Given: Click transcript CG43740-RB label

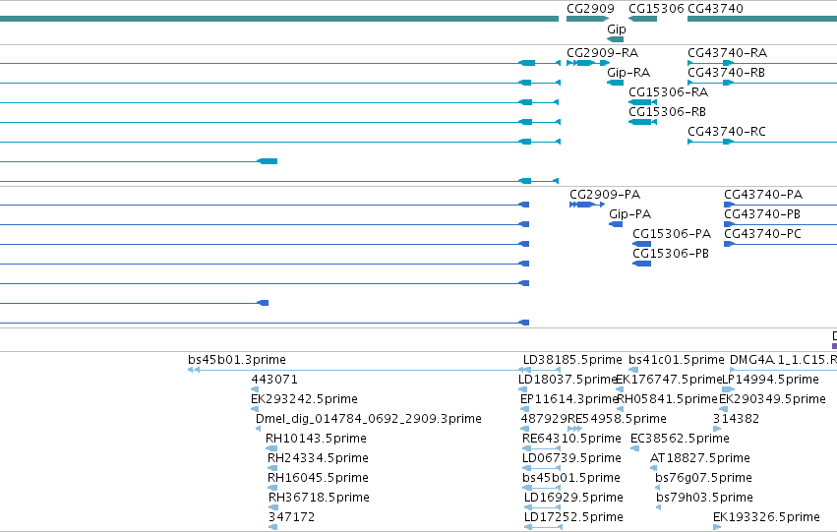Looking at the screenshot, I should (x=726, y=73).
